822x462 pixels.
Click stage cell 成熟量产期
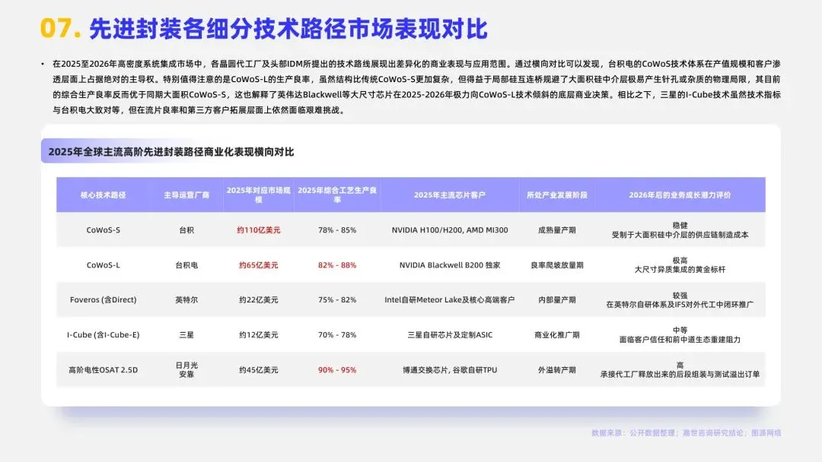point(556,229)
